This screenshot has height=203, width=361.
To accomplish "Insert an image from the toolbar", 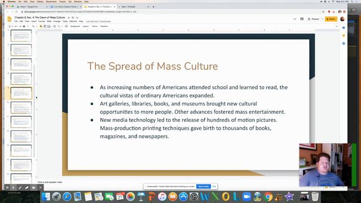I will [x=49, y=27].
